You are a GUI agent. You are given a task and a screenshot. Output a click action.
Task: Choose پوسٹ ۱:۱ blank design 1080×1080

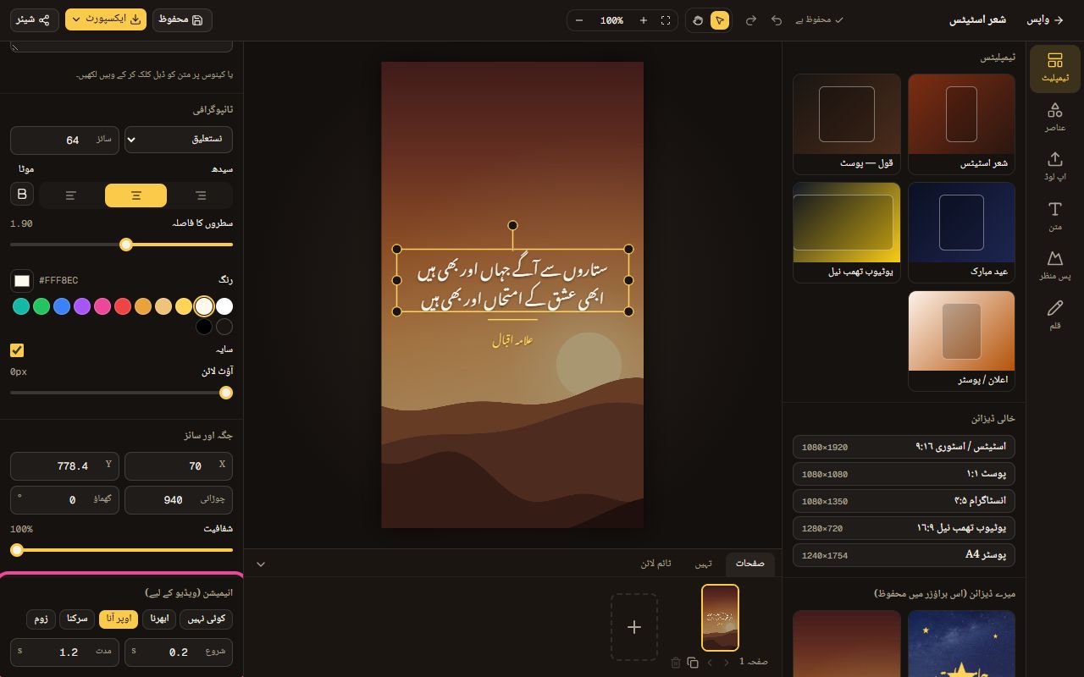pos(904,474)
